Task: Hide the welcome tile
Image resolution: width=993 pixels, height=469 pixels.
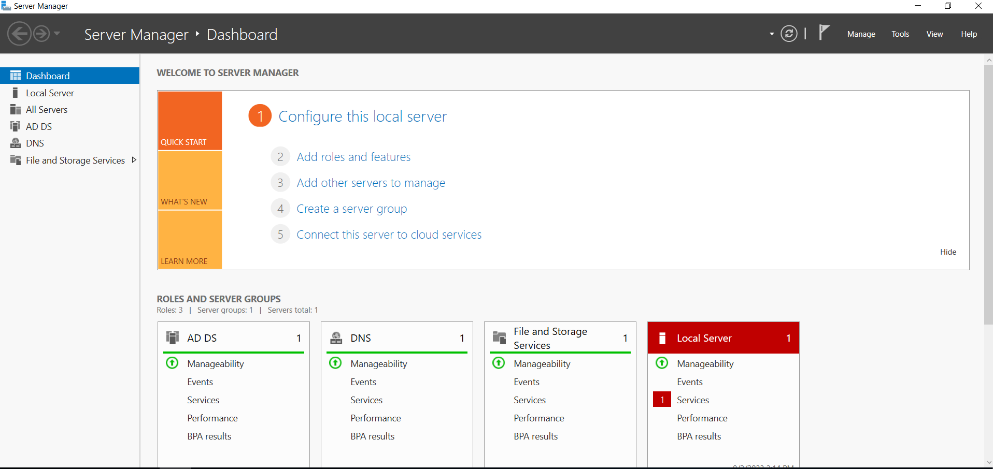Action: pos(948,252)
